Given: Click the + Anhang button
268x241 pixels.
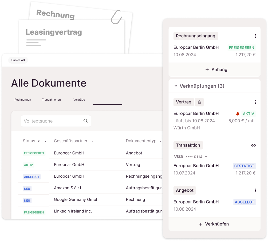Looking at the screenshot, I should pyautogui.click(x=216, y=70).
